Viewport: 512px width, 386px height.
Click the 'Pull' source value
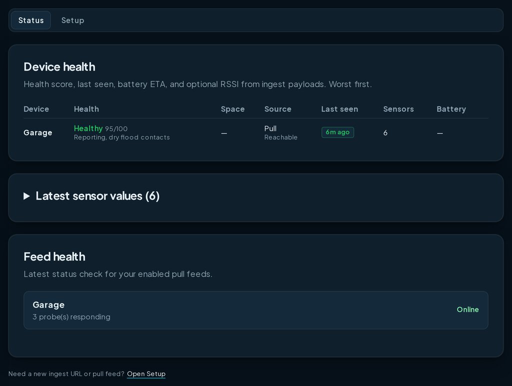[270, 128]
